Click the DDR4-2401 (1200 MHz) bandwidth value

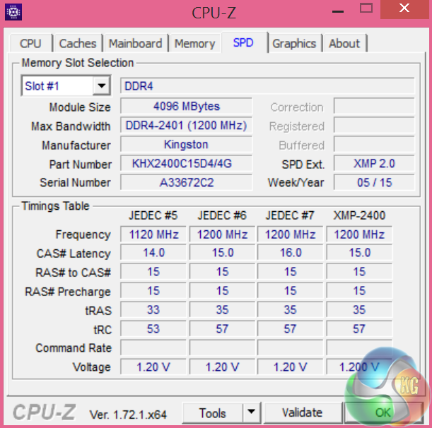[186, 126]
